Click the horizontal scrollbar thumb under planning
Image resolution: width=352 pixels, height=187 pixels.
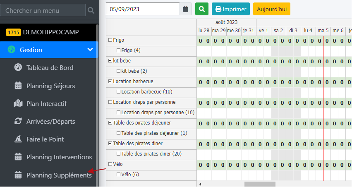(260, 184)
